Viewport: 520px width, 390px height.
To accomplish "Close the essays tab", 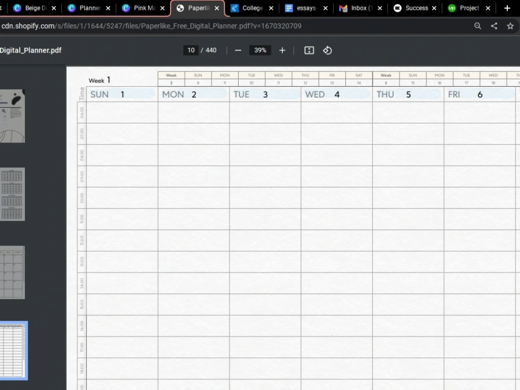I will 326,8.
